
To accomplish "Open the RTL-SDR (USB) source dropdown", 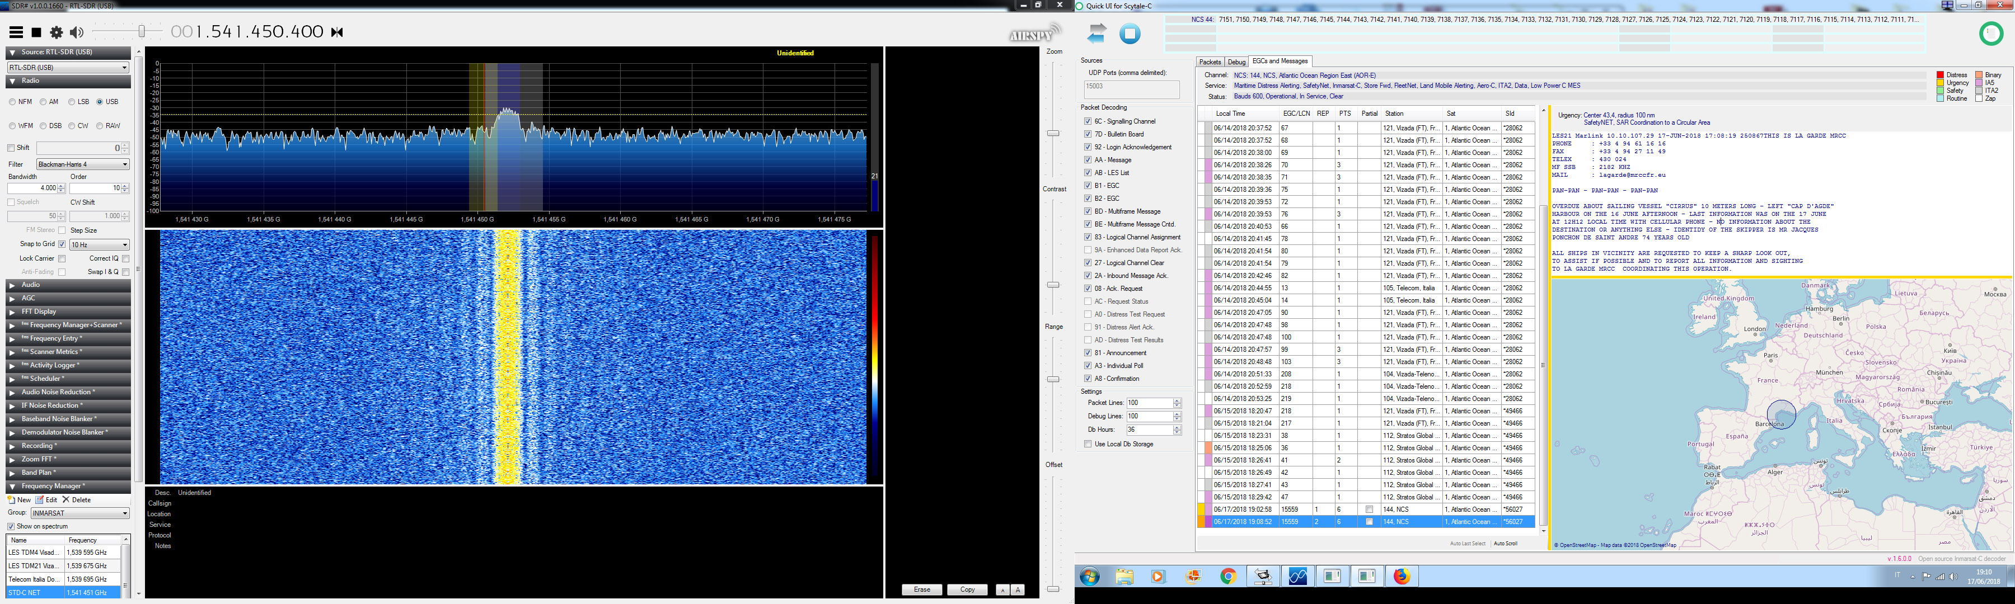I will (x=68, y=68).
